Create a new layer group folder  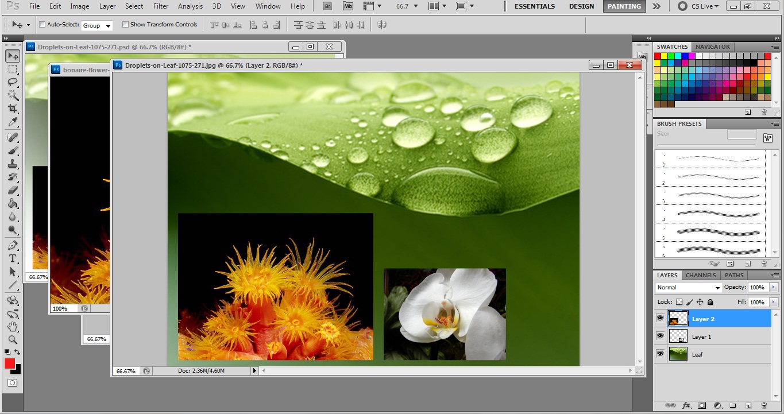(733, 405)
